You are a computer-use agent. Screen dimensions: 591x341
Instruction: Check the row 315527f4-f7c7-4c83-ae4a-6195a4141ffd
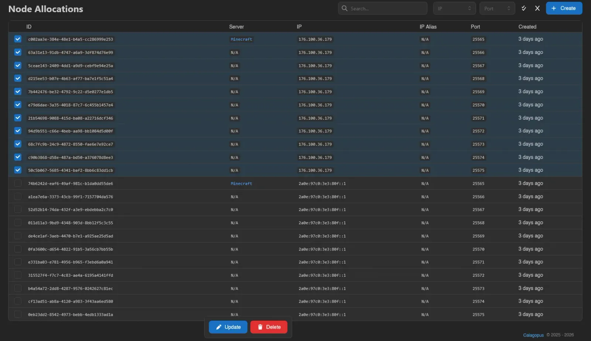coord(18,275)
